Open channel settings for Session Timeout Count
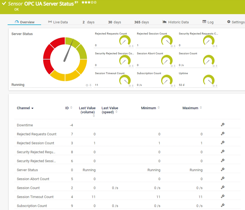This screenshot has width=245, height=210. tap(222, 196)
